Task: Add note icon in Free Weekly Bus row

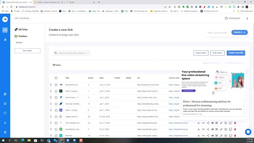Action: 226,123
